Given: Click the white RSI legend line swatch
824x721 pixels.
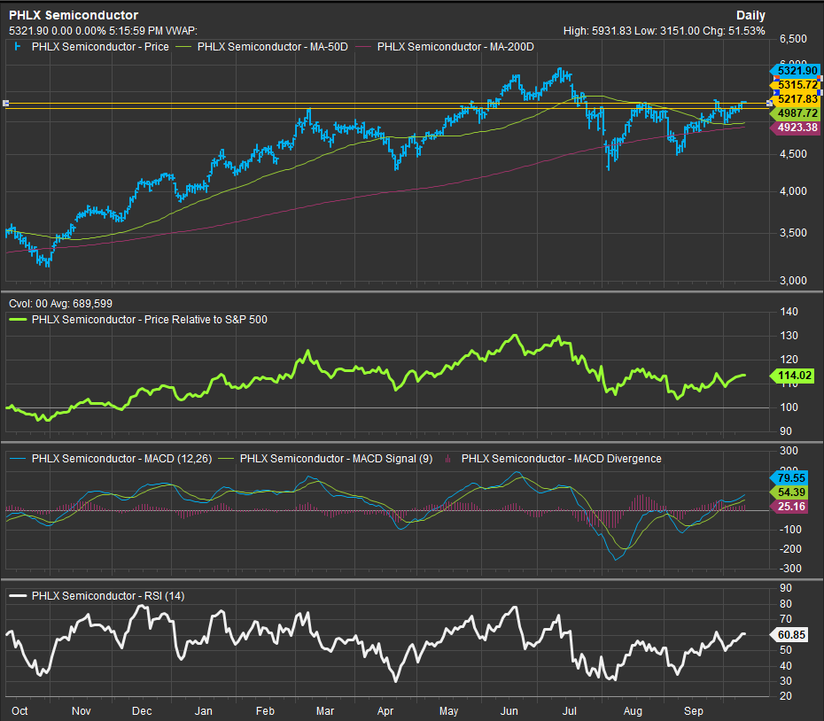Looking at the screenshot, I should tap(18, 596).
